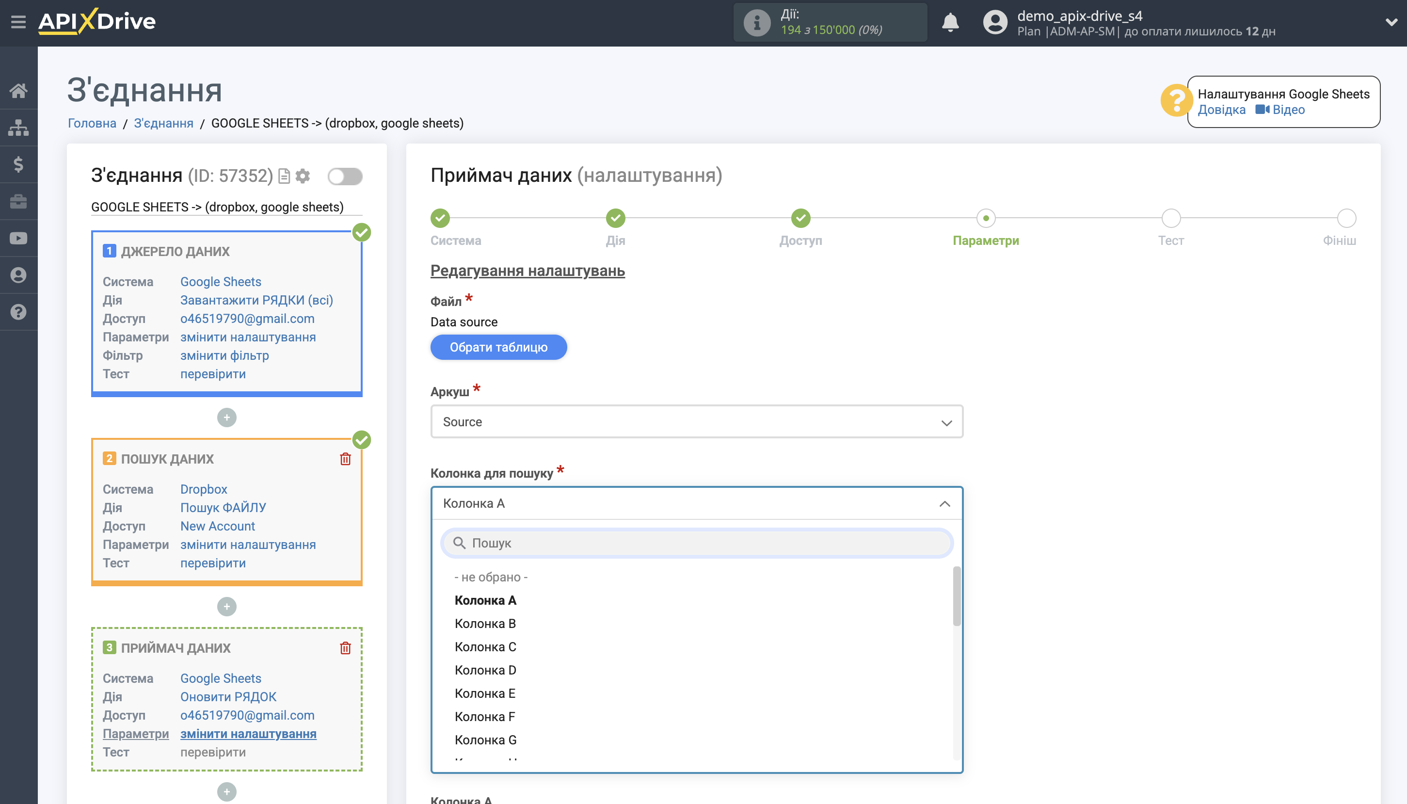Viewport: 1407px width, 804px height.
Task: Click the notification bell icon
Action: [x=950, y=22]
